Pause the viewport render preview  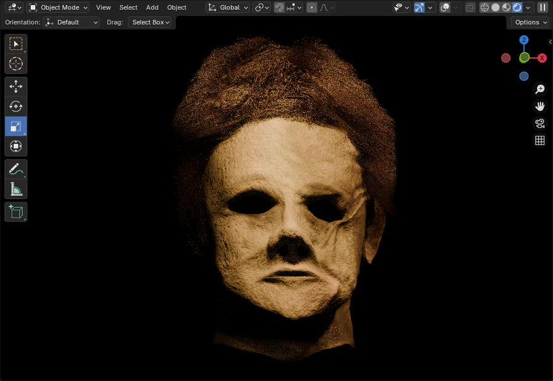point(543,7)
